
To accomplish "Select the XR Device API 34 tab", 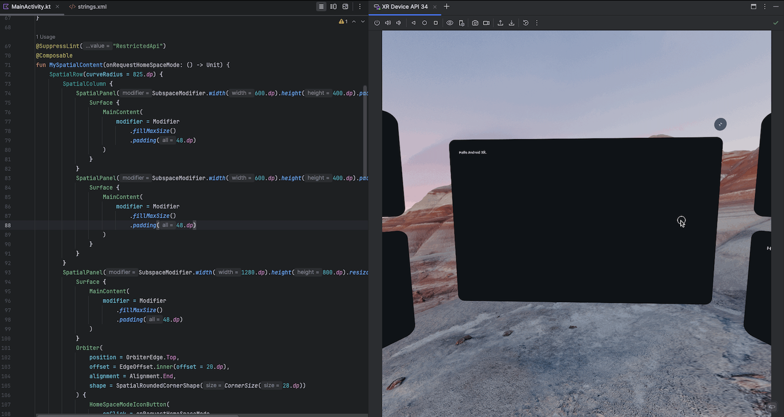I will 404,6.
